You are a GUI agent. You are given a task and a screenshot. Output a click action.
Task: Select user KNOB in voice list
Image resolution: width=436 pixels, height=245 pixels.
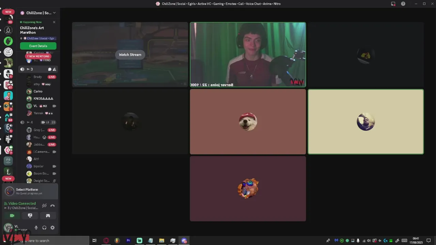pyautogui.click(x=42, y=99)
